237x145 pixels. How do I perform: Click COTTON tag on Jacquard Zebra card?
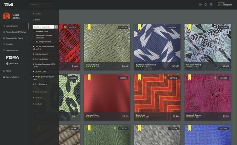pyautogui.click(x=123, y=28)
